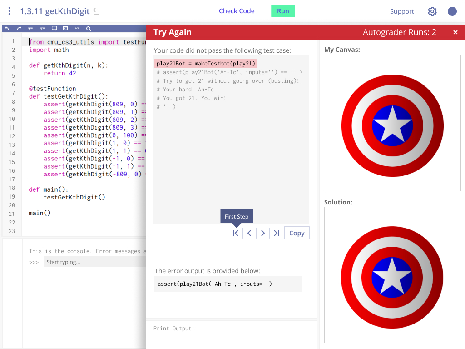Click the back arrow icon next to getKthDigit
465x349 pixels.
96,11
